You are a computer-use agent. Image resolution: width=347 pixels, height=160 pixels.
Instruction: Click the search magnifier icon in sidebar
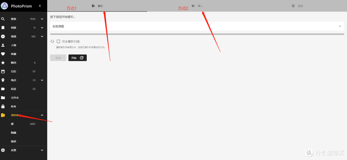pyautogui.click(x=3, y=19)
